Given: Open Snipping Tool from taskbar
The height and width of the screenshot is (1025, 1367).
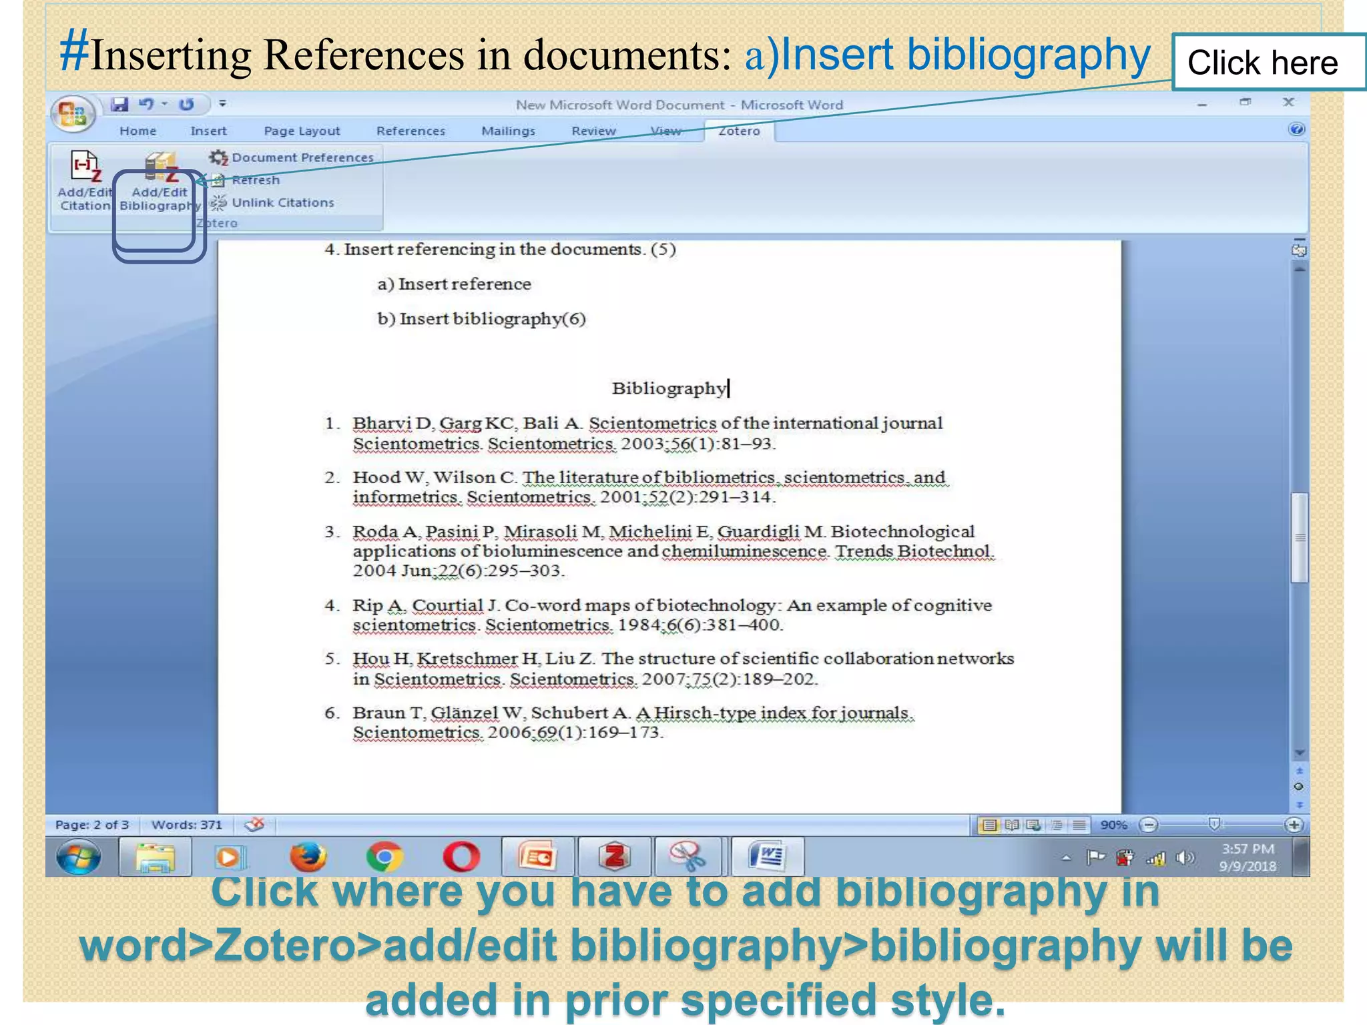Looking at the screenshot, I should point(688,857).
